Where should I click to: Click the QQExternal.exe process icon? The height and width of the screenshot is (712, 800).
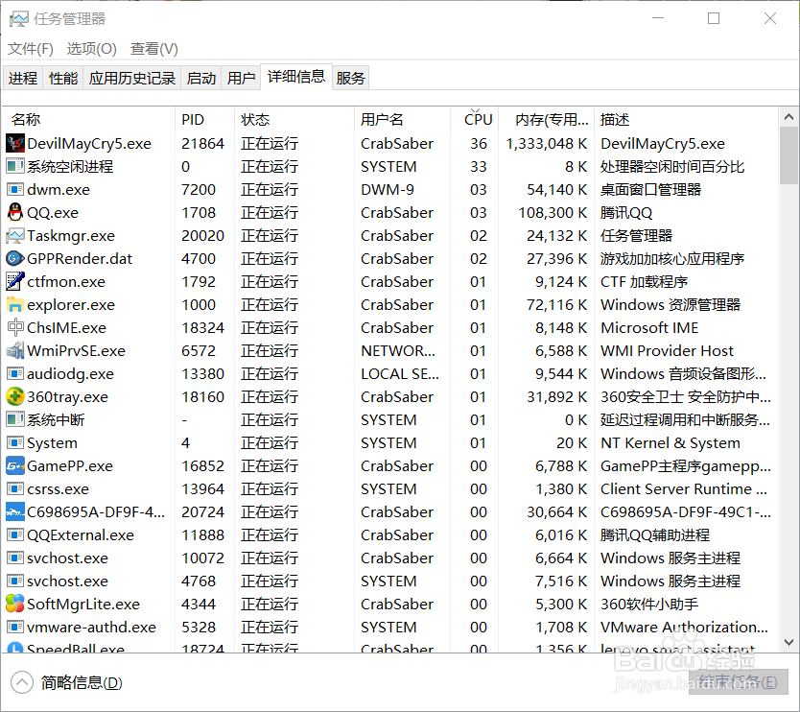coord(14,534)
